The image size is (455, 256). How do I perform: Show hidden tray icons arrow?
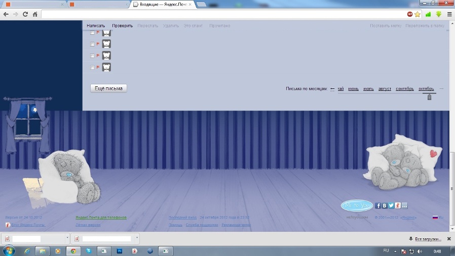coord(395,251)
